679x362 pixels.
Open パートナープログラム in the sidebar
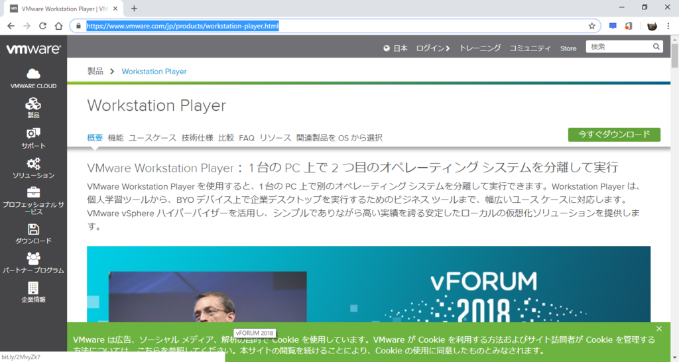tap(33, 263)
